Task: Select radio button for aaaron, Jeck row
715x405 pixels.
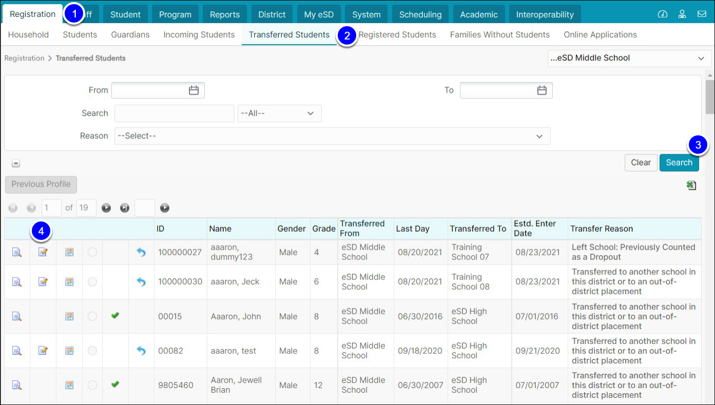Action: (92, 282)
